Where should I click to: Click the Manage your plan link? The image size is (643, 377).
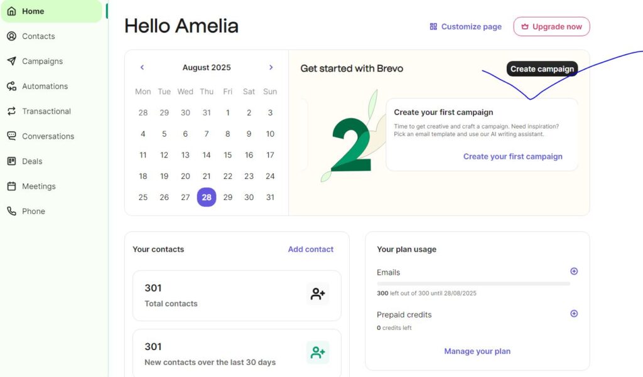click(477, 351)
